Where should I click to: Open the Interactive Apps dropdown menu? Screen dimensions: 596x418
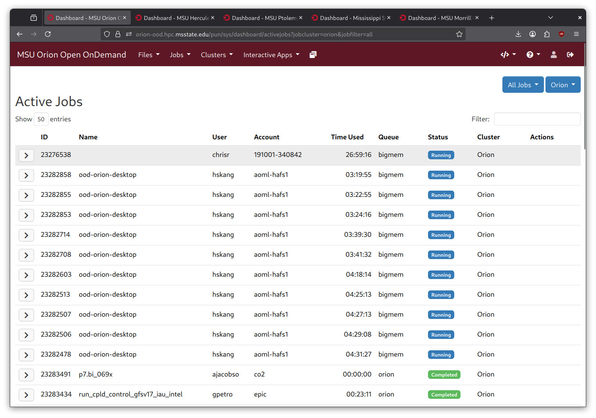click(271, 55)
